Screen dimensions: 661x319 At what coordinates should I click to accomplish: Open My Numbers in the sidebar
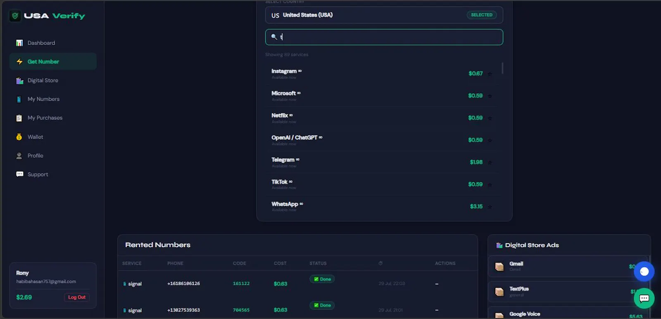tap(53, 99)
